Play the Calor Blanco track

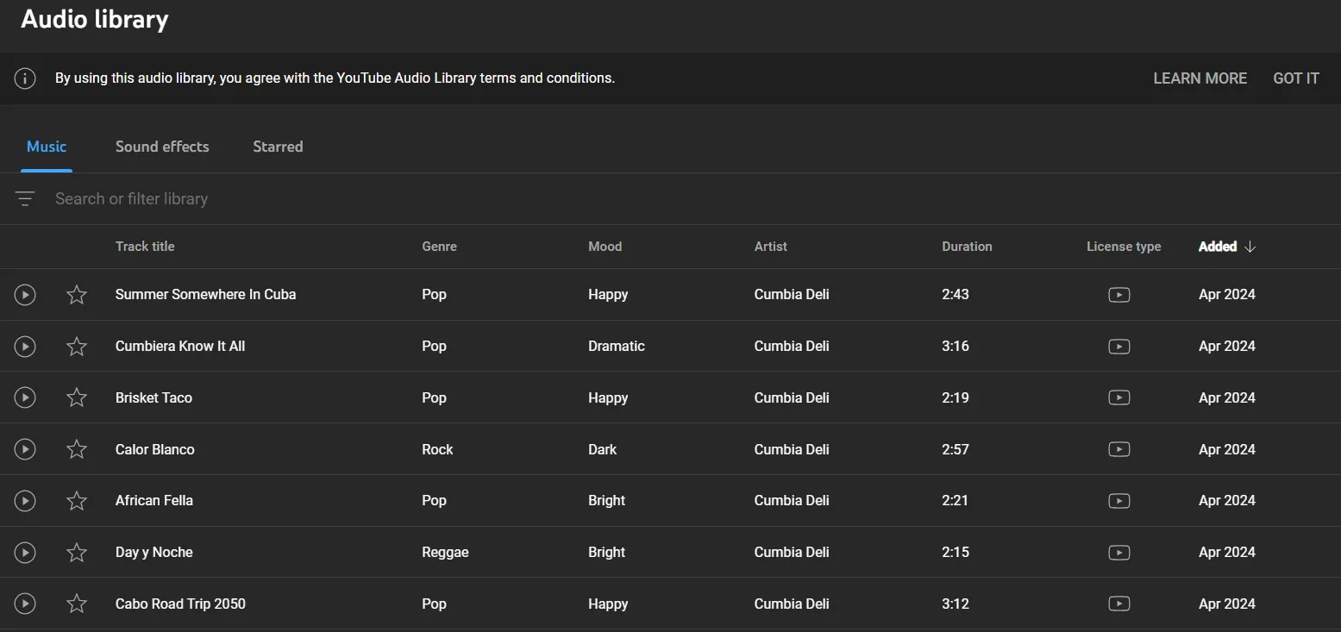[25, 449]
